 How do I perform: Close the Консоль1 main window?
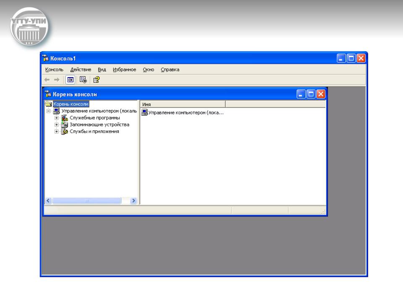(x=361, y=58)
